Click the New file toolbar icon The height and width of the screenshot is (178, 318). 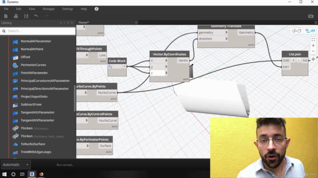(x=5, y=16)
